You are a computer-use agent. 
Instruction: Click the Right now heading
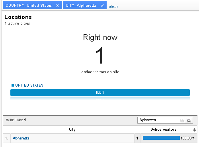coord(100,37)
